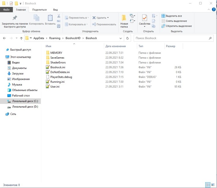The height and width of the screenshot is (188, 217).
Task: Open Переместить в menu
Action: [x=77, y=18]
